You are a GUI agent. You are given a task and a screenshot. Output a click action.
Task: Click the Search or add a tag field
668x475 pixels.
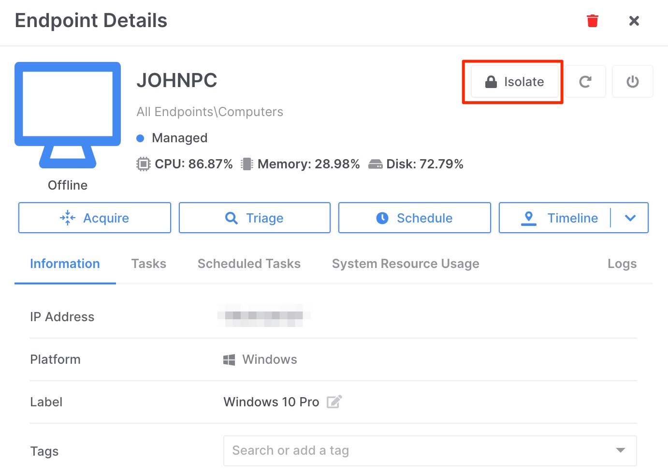click(x=416, y=450)
